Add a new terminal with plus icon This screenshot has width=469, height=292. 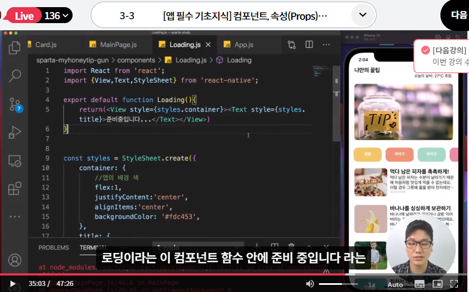tap(256, 246)
